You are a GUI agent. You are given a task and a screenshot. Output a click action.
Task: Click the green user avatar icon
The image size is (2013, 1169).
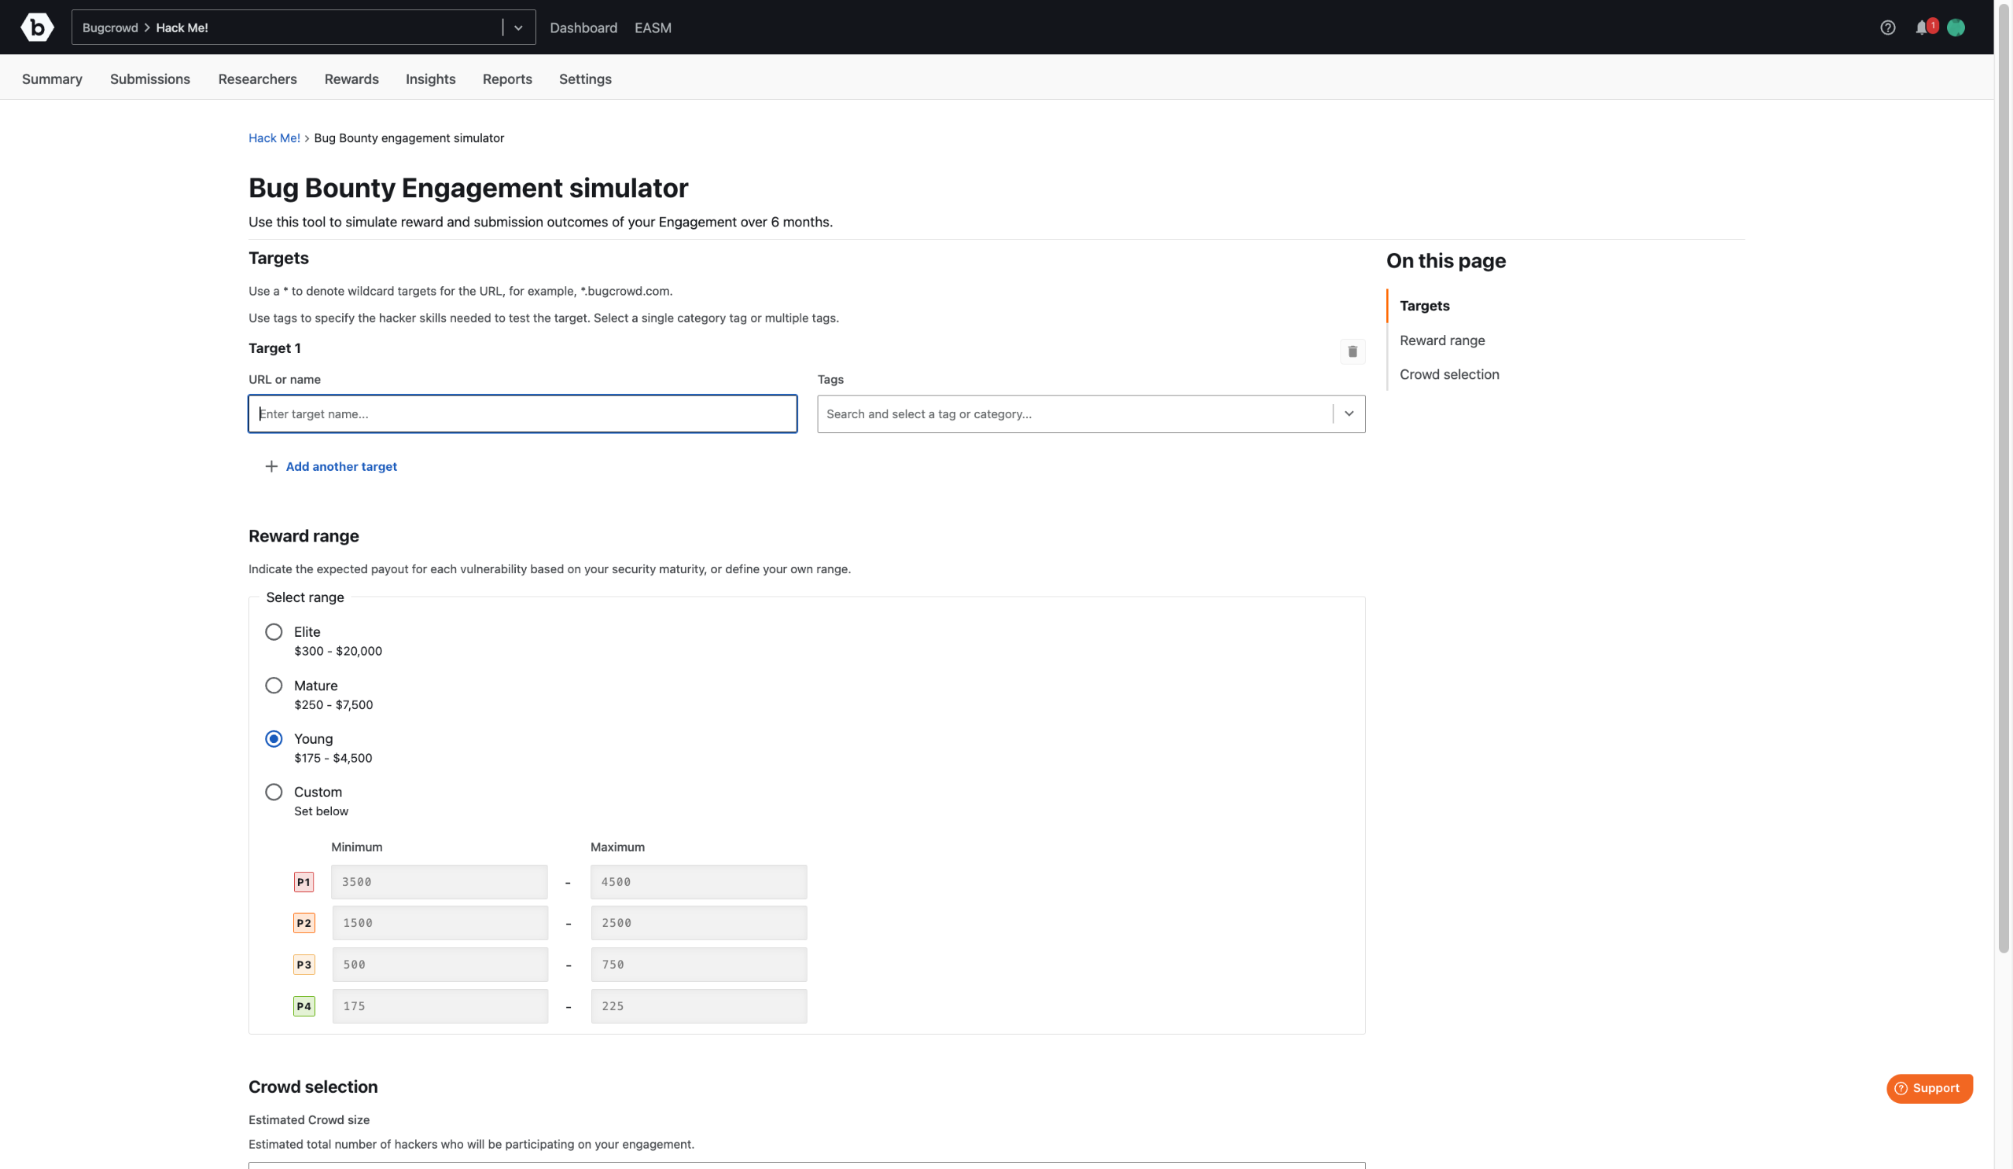[1956, 28]
